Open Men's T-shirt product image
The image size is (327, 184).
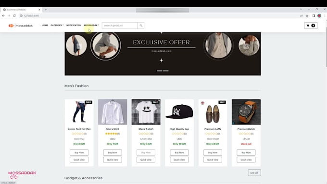click(x=146, y=112)
